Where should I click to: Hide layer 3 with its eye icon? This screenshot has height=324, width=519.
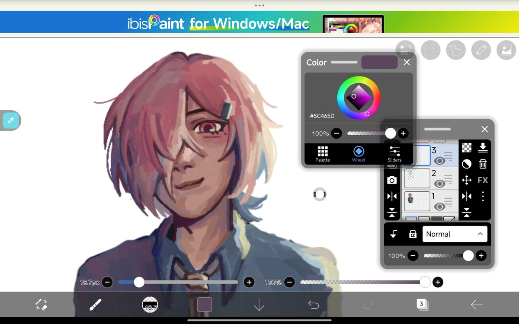[x=440, y=161]
